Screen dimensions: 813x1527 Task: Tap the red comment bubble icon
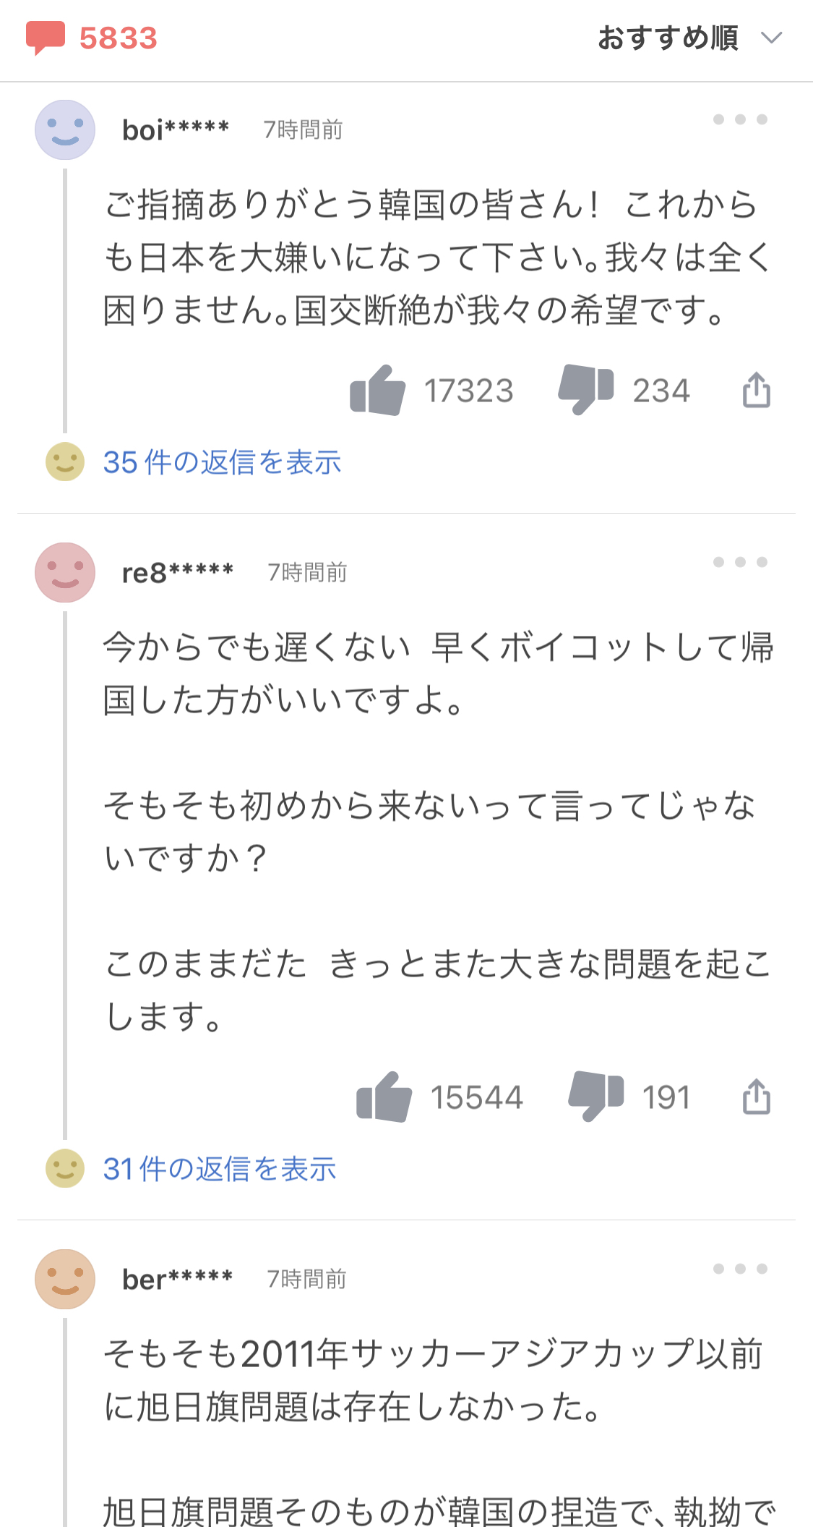click(x=45, y=37)
